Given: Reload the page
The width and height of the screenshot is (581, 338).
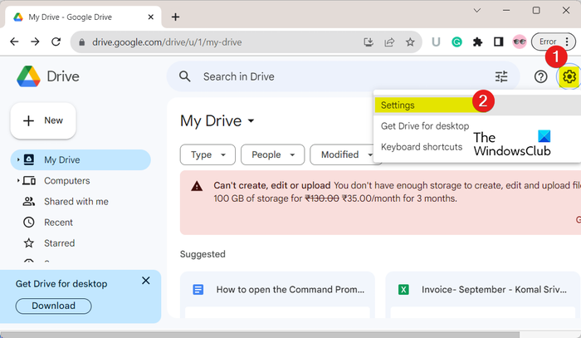Looking at the screenshot, I should [x=56, y=42].
